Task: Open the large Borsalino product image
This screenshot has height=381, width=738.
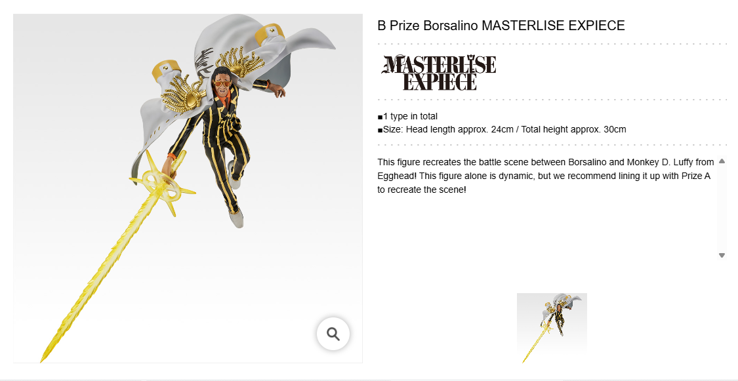Action: (188, 189)
